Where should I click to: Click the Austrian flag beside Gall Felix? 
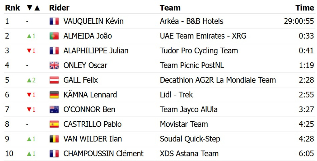pyautogui.click(x=54, y=80)
